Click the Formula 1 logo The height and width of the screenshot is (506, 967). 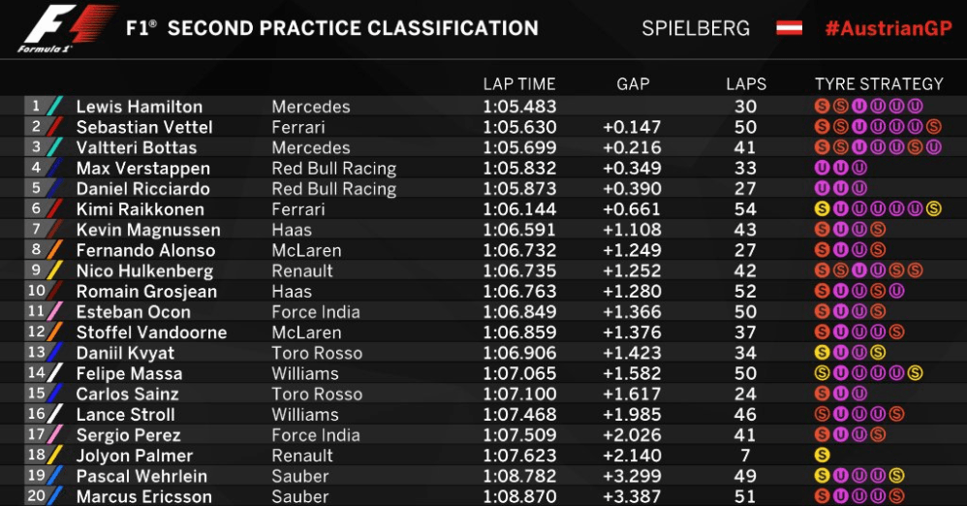[67, 28]
